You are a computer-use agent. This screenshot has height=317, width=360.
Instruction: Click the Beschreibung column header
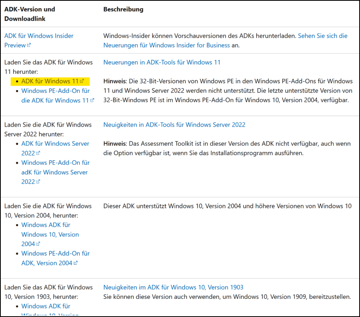point(123,9)
